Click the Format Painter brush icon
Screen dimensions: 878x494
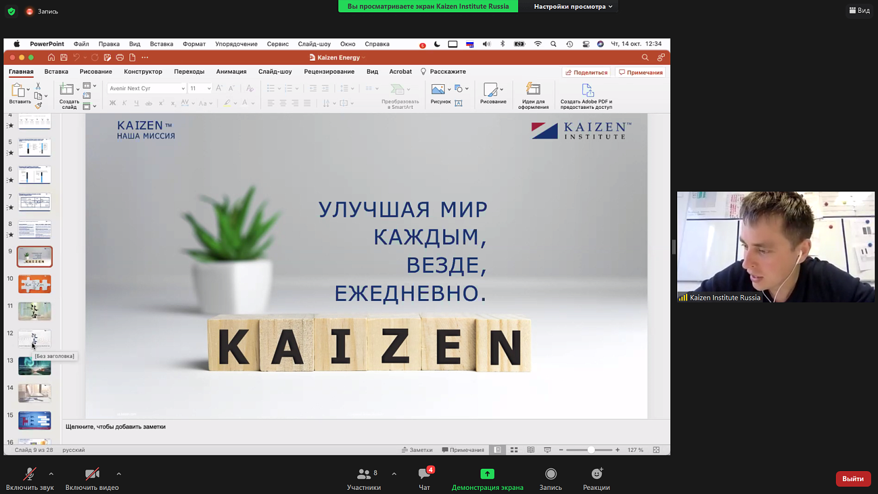38,105
